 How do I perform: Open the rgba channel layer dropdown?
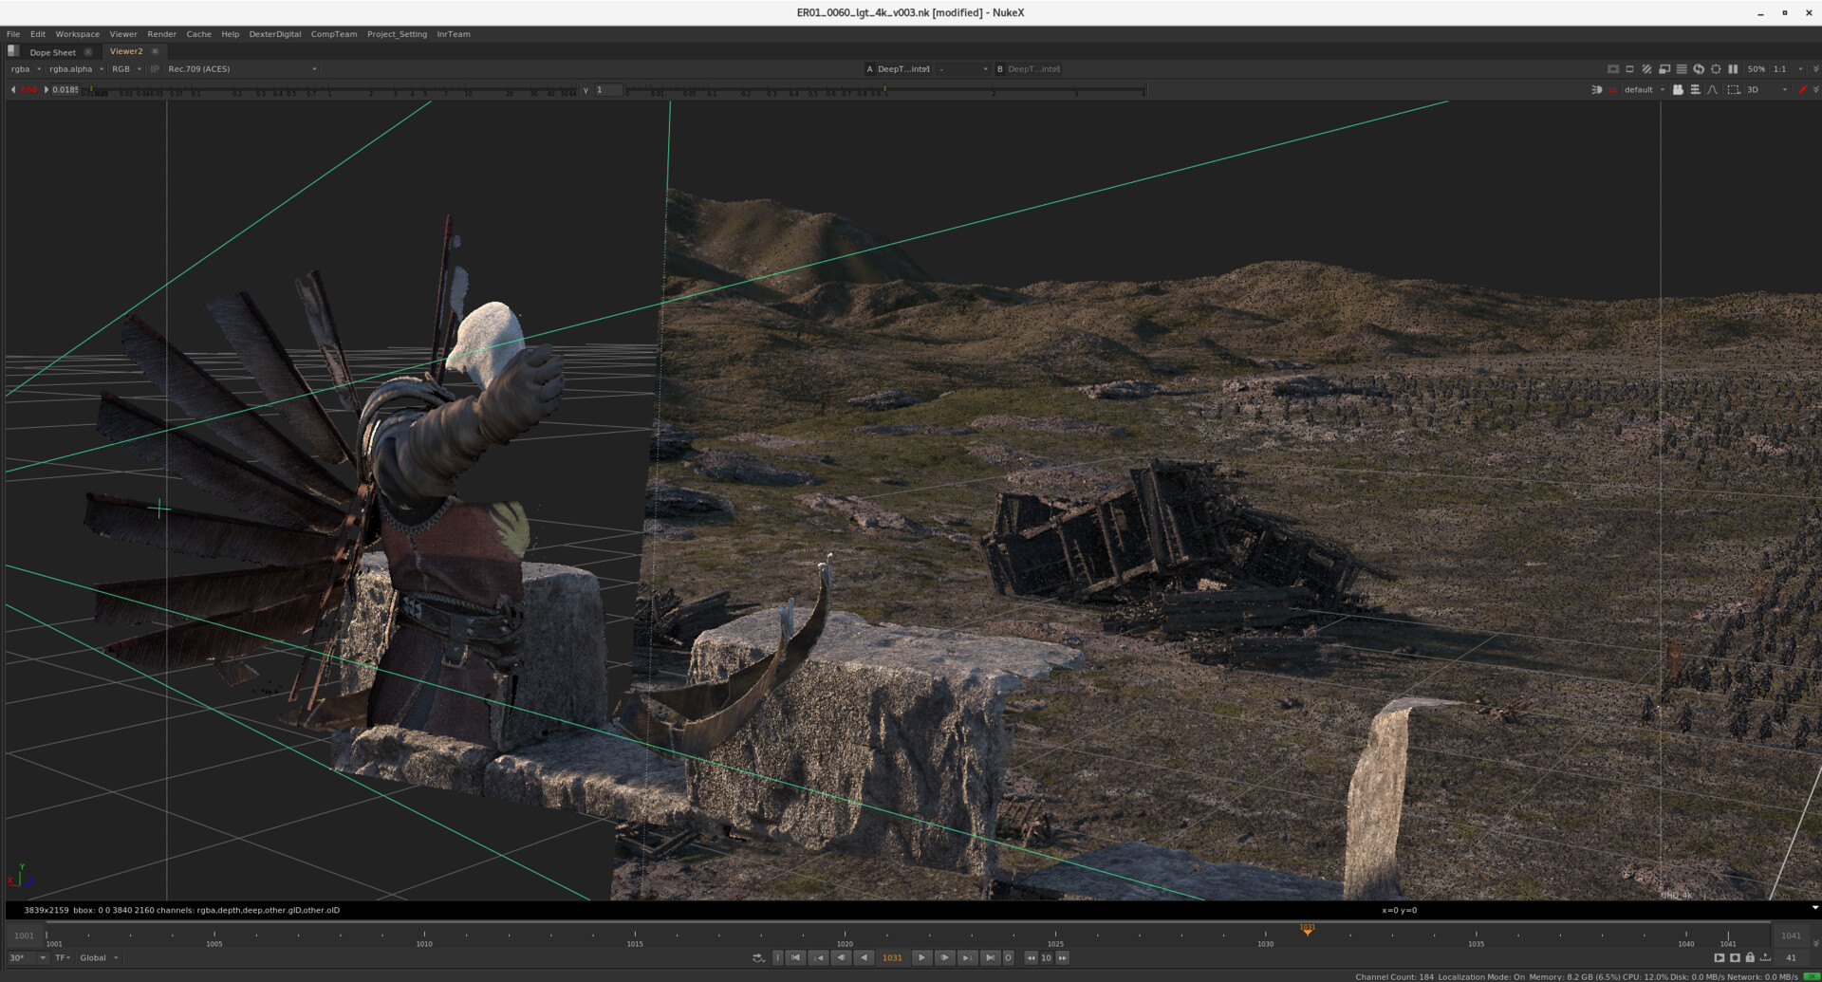[26, 69]
